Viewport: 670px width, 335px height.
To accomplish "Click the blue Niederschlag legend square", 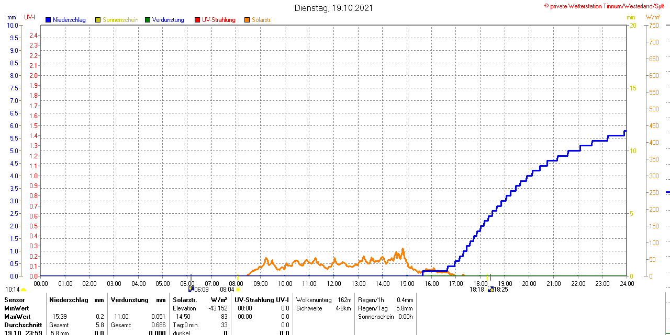I will 48,20.
